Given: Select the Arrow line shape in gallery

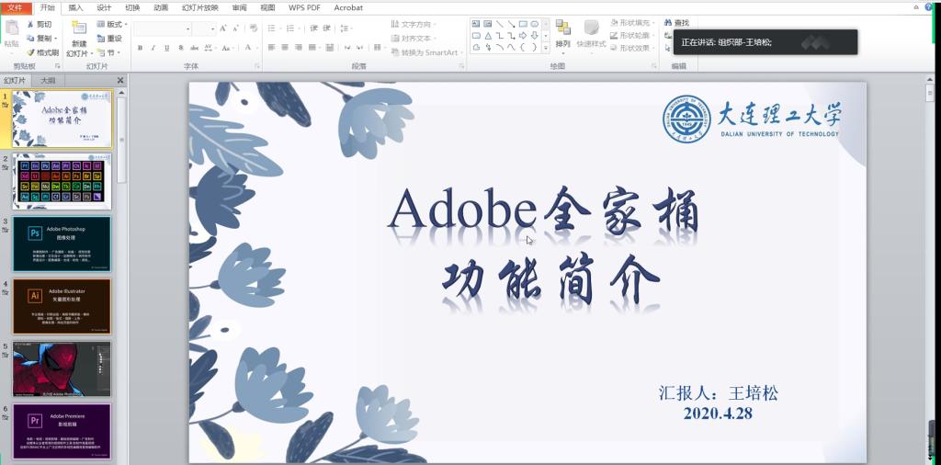Looking at the screenshot, I should (511, 24).
